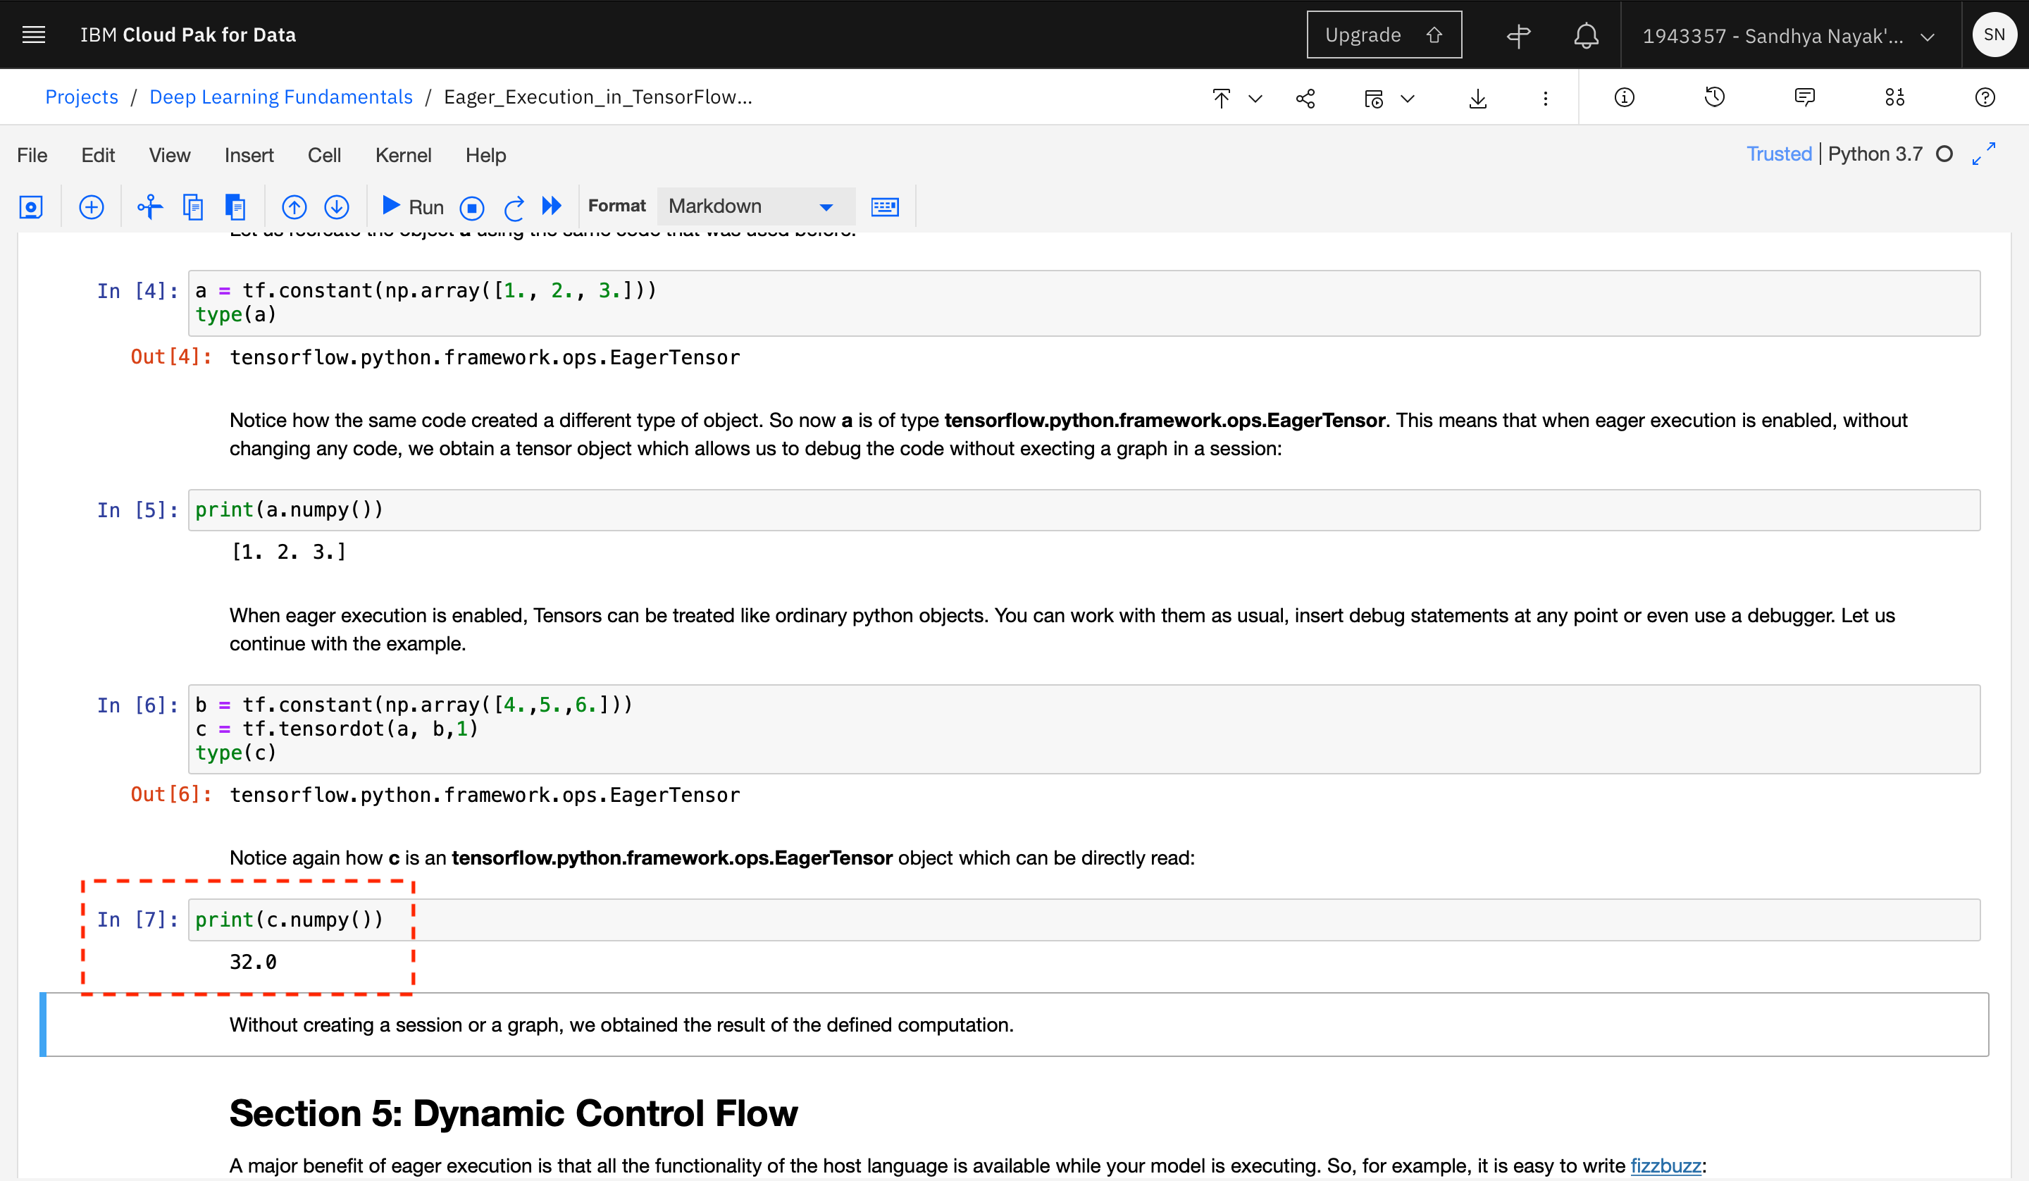Click the Upgrade button
2029x1181 pixels.
(x=1383, y=35)
